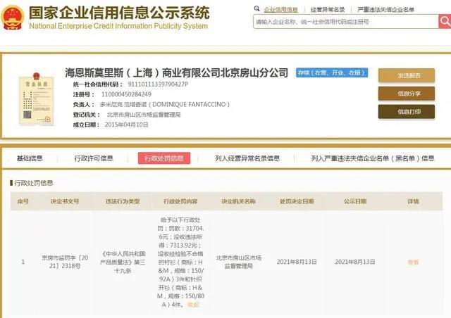Focus the enterprise name search input field

345,22
